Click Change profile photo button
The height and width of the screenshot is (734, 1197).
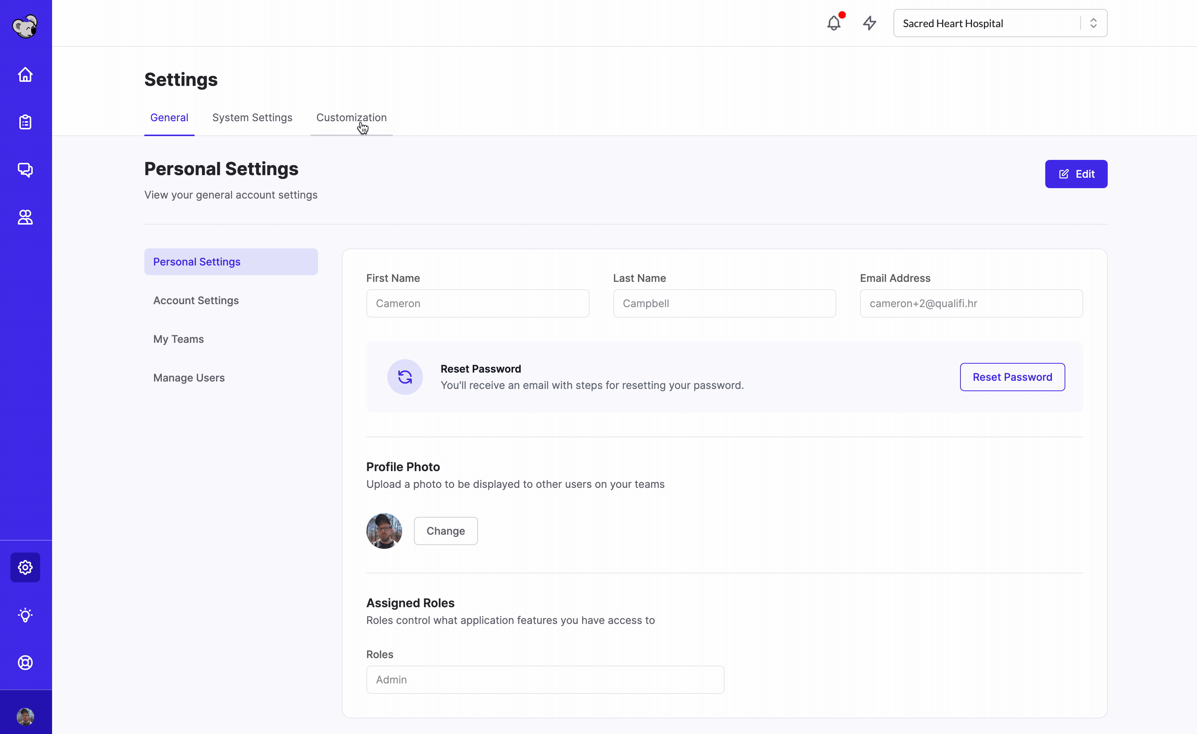click(446, 531)
